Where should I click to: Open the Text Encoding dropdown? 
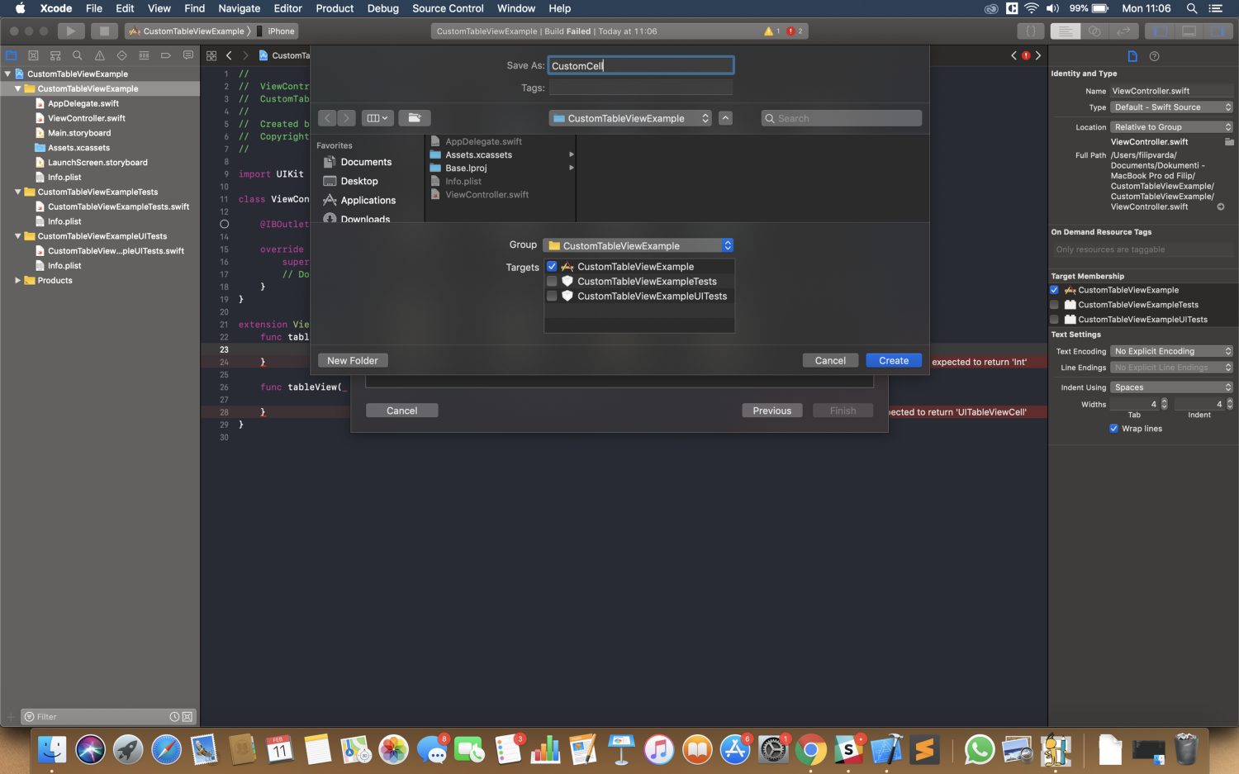(x=1171, y=351)
